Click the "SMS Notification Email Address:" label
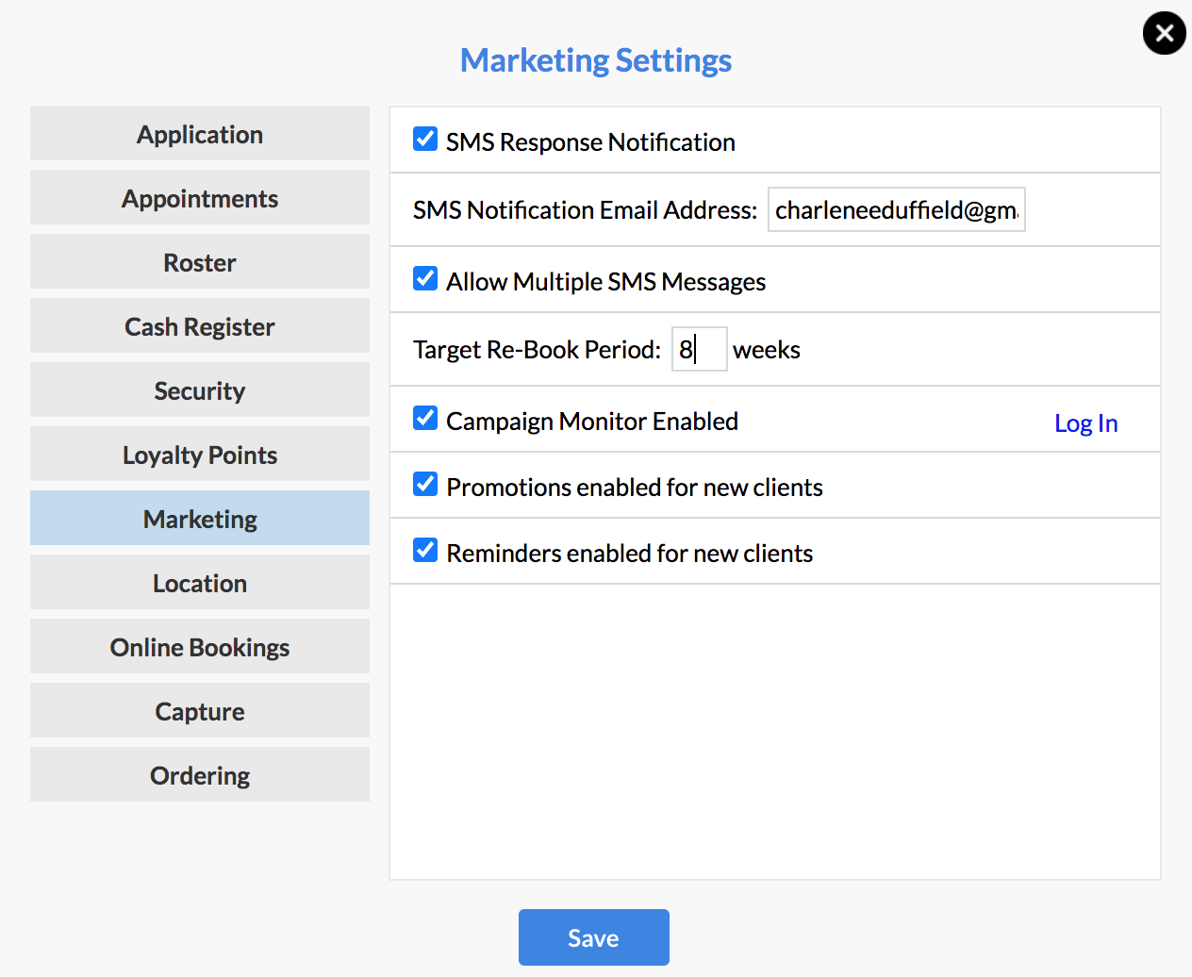1192x977 pixels. point(586,209)
